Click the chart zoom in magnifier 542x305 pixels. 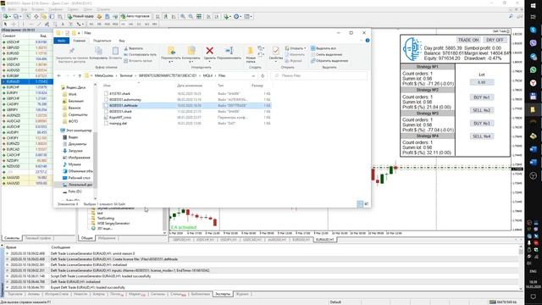click(x=183, y=16)
